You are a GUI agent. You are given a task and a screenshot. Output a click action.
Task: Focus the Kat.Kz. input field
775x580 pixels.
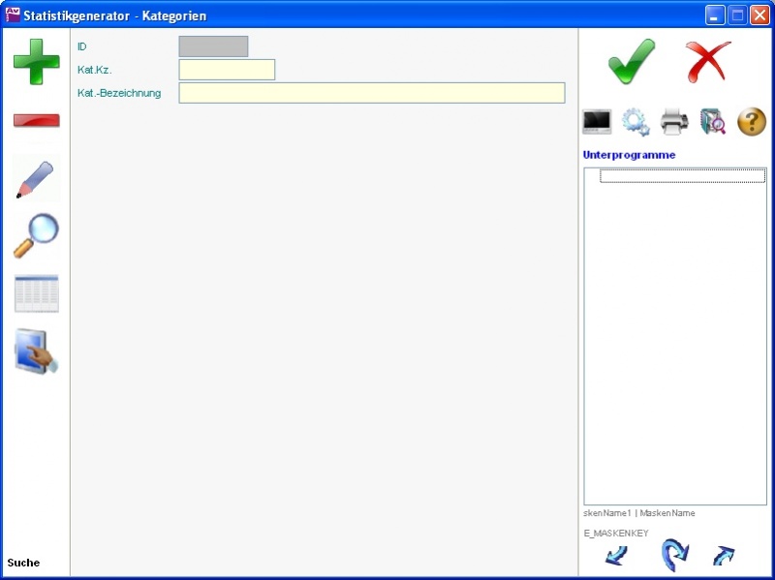[227, 70]
